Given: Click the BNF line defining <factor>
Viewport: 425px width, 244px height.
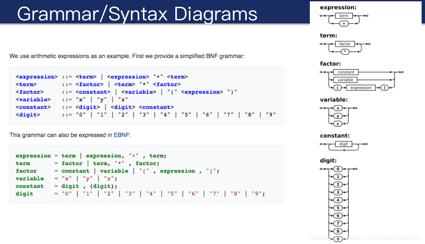Looking at the screenshot, I should 126,92.
